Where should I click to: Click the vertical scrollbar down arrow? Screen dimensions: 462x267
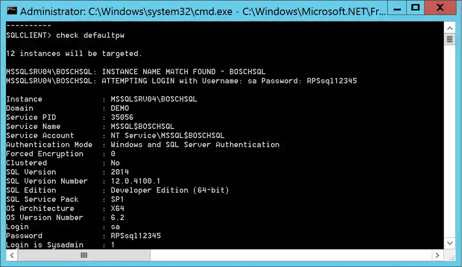click(449, 244)
